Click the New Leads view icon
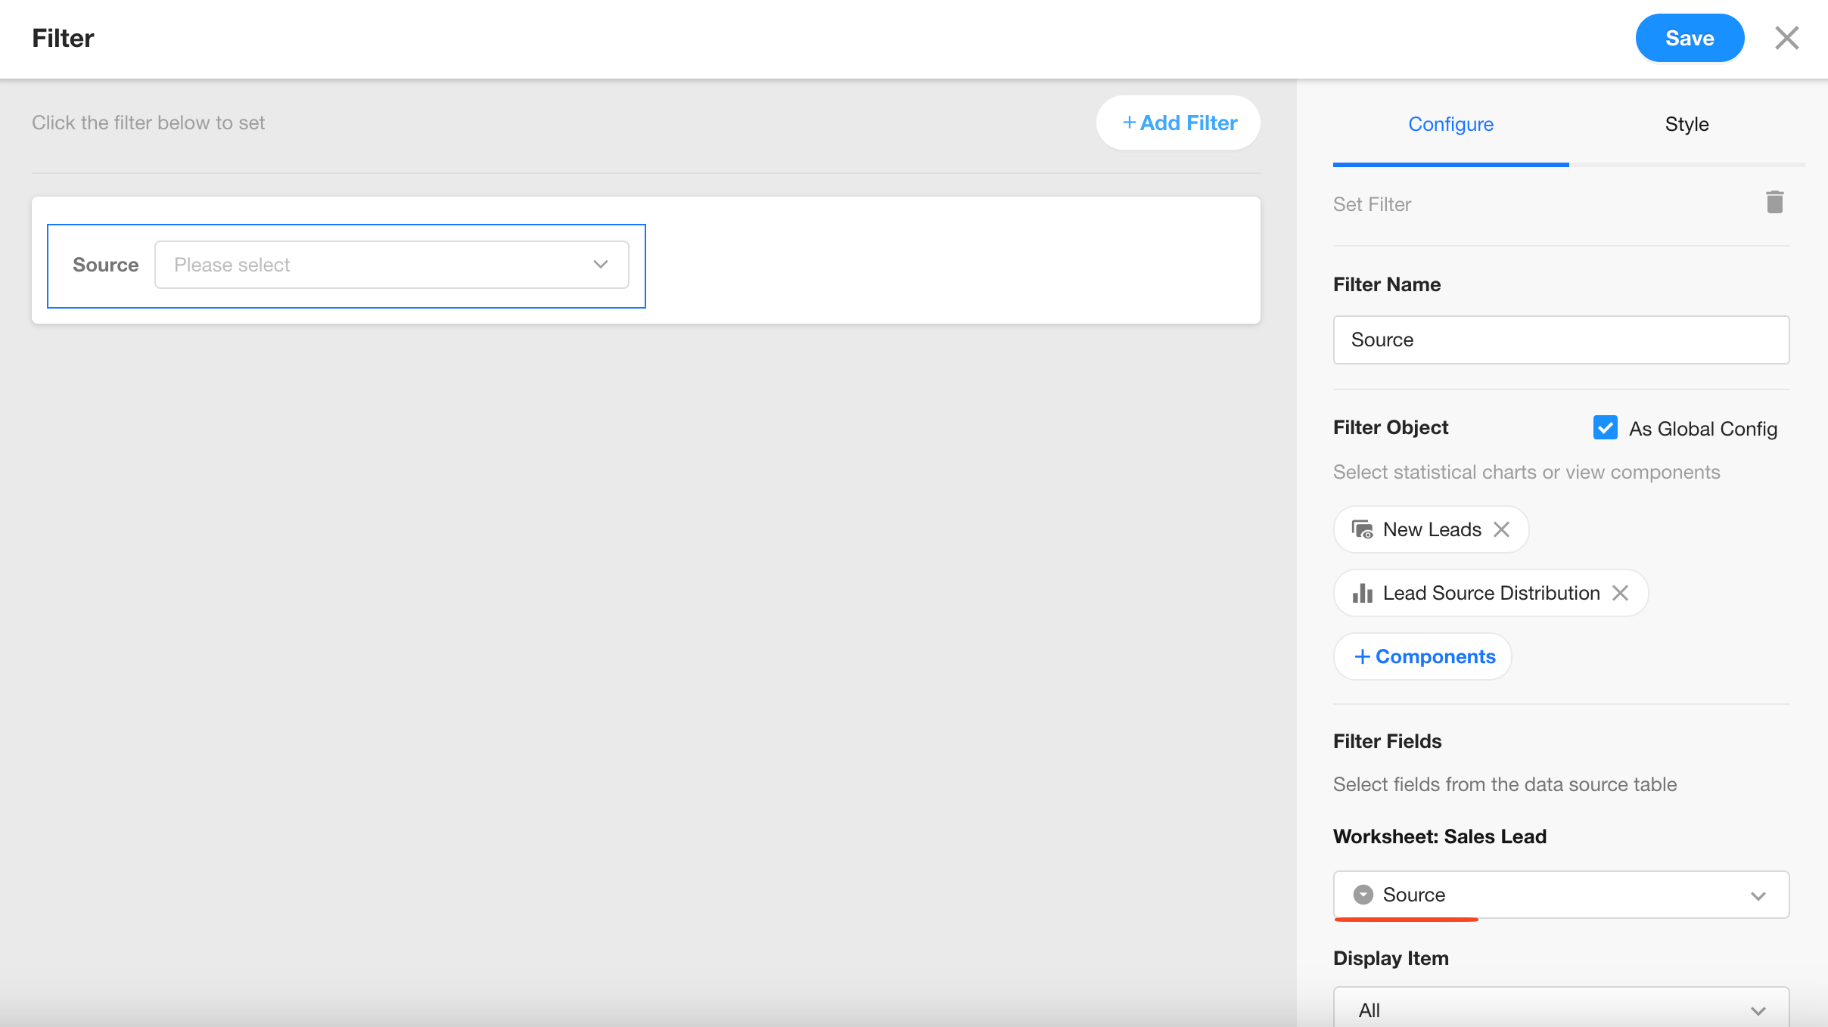 1362,529
